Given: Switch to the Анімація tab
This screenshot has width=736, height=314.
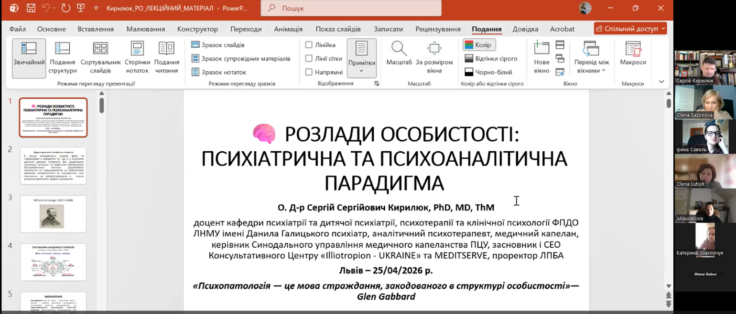Looking at the screenshot, I should pos(288,29).
